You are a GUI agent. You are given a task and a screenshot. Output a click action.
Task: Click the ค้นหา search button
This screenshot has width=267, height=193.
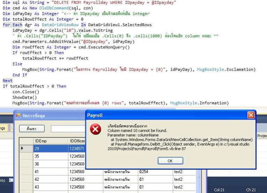(x=32, y=129)
